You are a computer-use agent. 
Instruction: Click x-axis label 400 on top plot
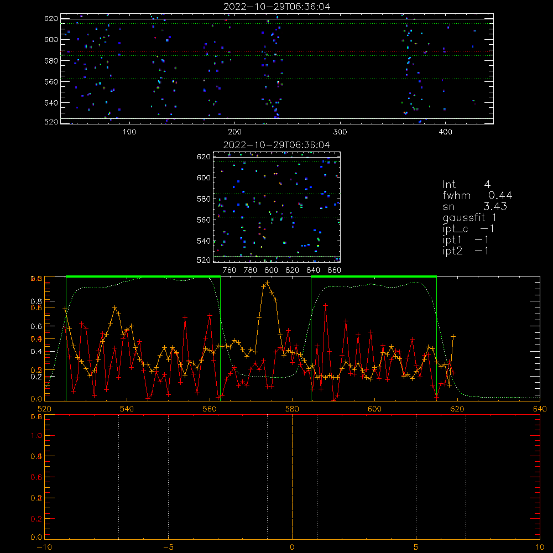click(x=445, y=132)
